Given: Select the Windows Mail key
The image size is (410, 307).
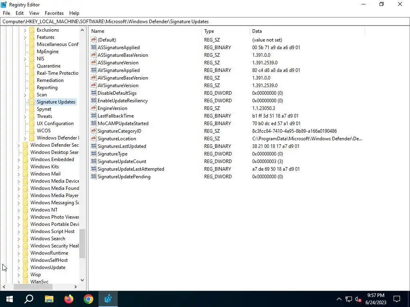Looking at the screenshot, I should (45, 174).
